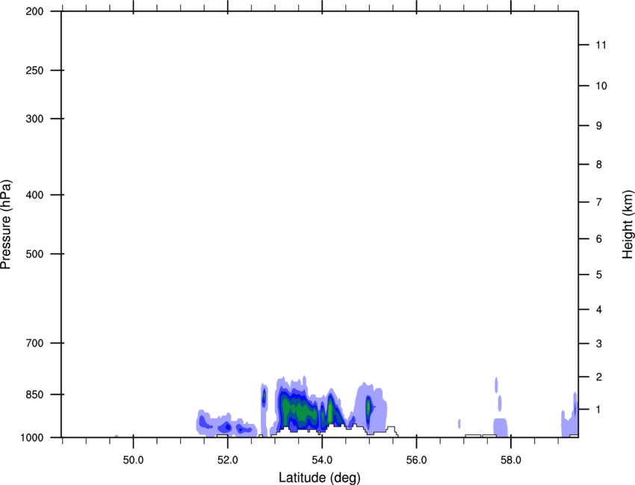Click the bright green contour near latitude 55
The image size is (635, 485).
pyautogui.click(x=368, y=407)
